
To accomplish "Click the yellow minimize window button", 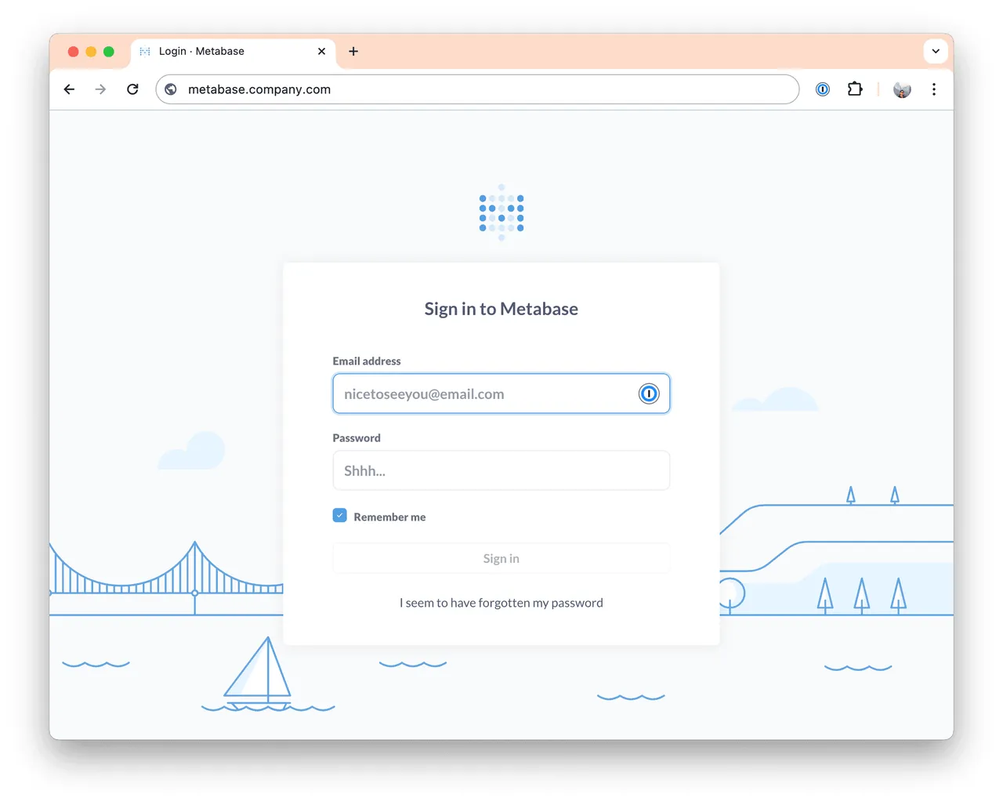I will tap(91, 52).
